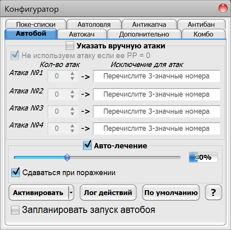Increase Атака №2 count with up arrow
The image size is (231, 230).
tap(72, 92)
